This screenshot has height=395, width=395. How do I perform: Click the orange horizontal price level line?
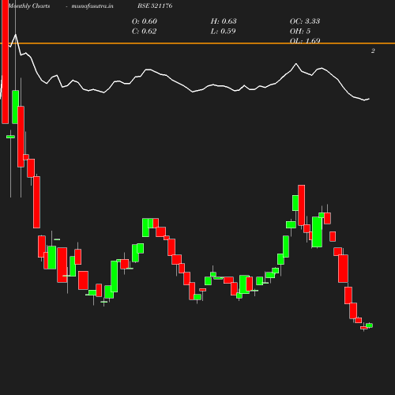197,43
